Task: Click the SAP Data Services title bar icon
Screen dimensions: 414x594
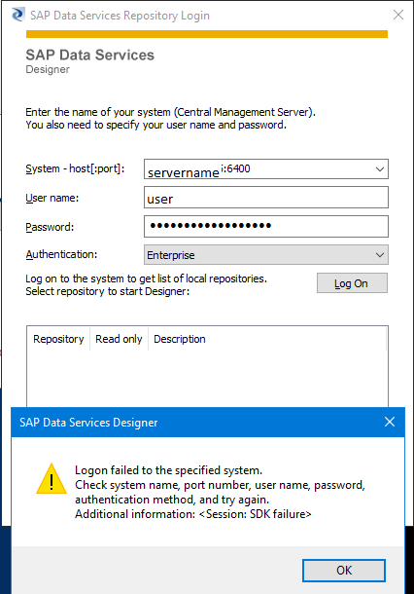Action: click(17, 15)
